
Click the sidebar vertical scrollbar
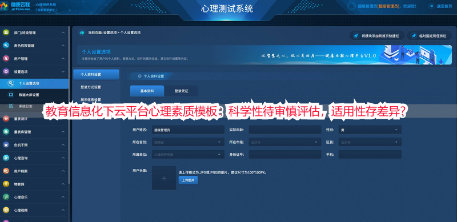pyautogui.click(x=69, y=105)
